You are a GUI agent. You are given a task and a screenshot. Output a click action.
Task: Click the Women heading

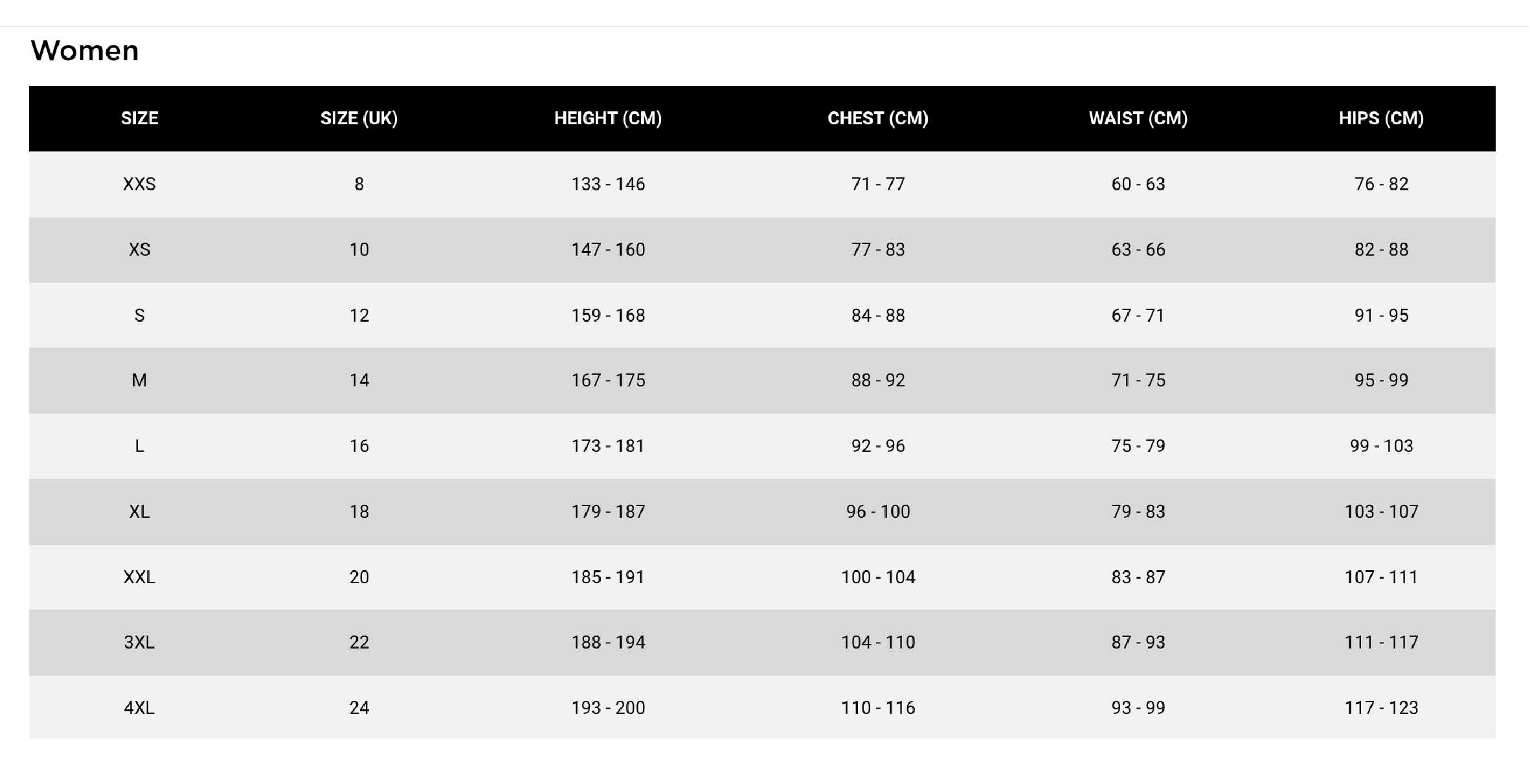point(85,50)
